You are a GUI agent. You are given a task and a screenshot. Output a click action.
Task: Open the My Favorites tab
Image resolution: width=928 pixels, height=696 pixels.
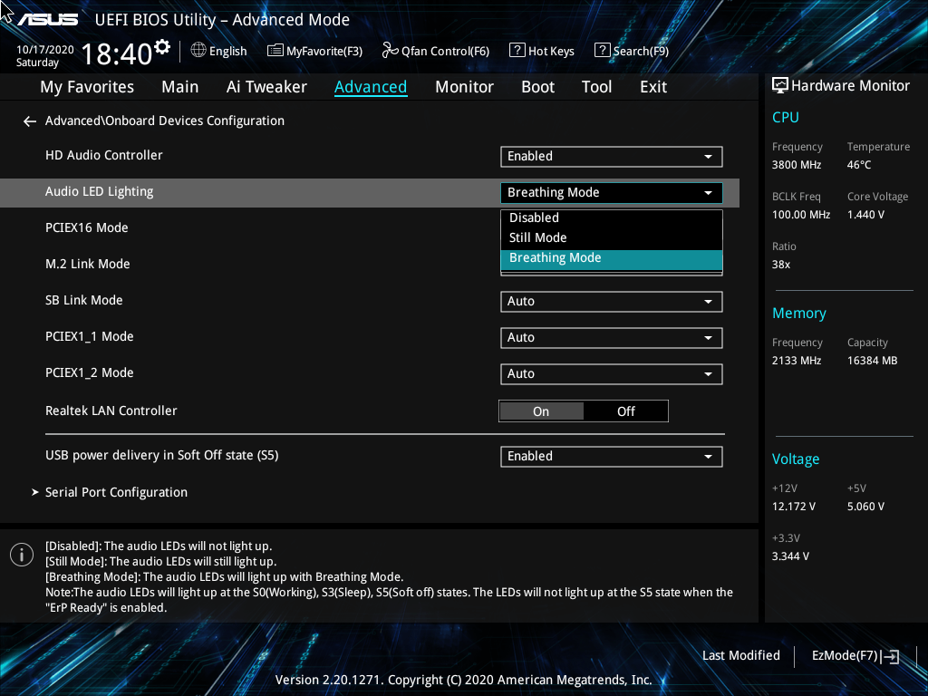pos(87,87)
